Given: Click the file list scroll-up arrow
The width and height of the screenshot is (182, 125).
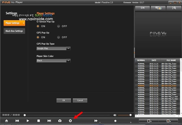Looking at the screenshot, I should tap(181, 60).
